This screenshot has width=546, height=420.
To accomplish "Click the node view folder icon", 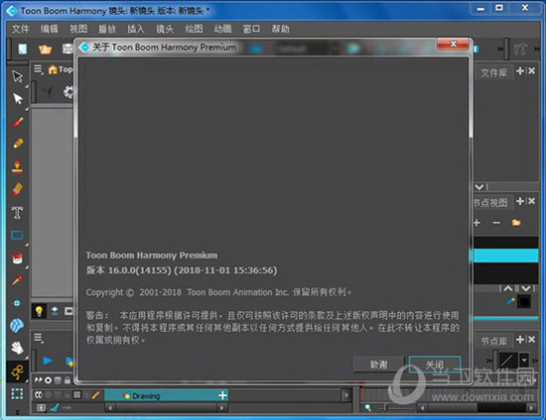I will click(x=516, y=223).
